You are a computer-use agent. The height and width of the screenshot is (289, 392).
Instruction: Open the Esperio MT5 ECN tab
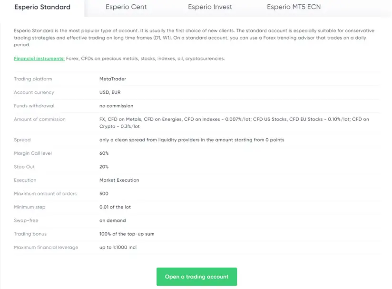pos(294,7)
